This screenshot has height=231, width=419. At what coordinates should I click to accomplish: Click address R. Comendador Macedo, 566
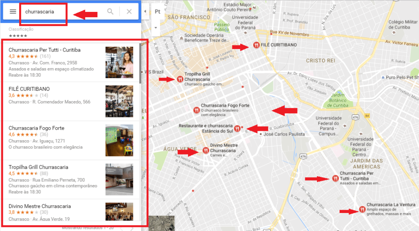click(x=61, y=102)
